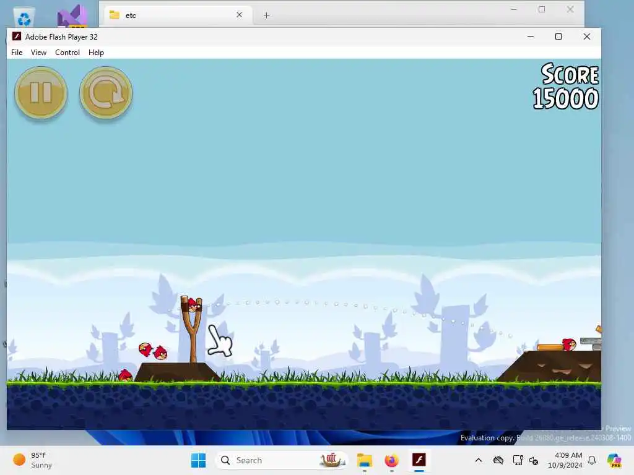Pause the game with the pause button
The height and width of the screenshot is (475, 634).
(41, 93)
